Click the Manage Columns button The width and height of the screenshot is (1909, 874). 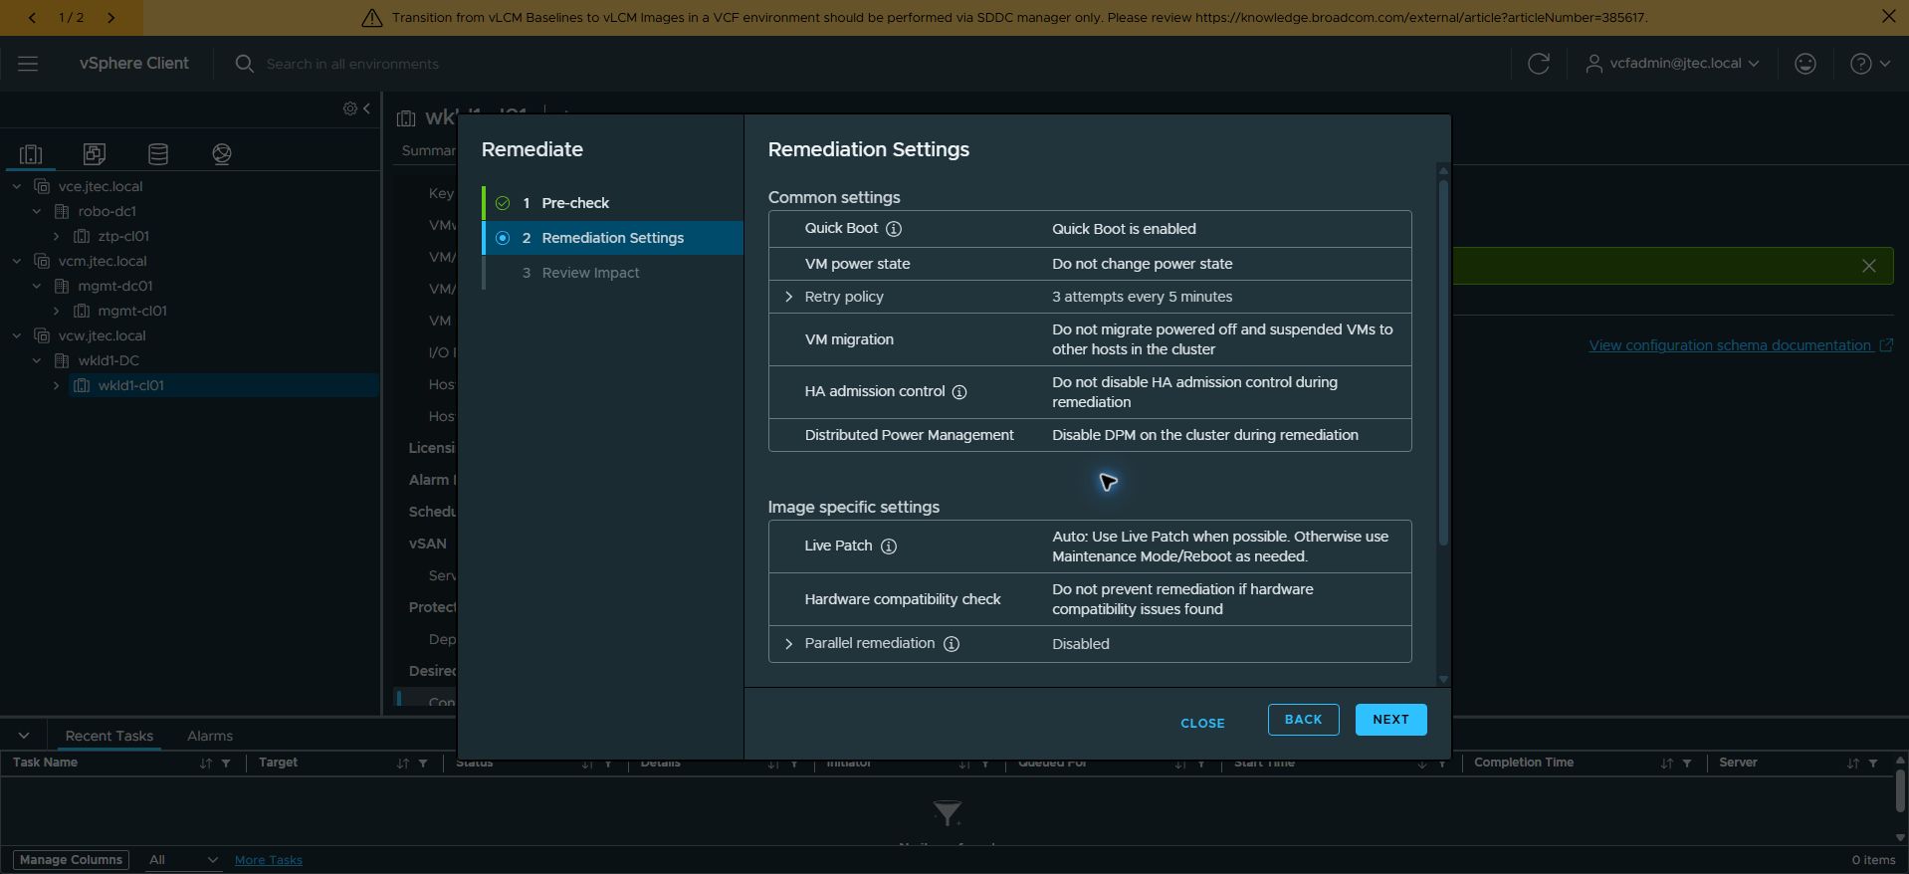click(71, 860)
